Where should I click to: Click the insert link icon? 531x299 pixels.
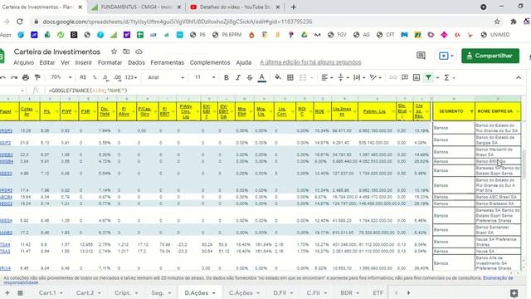(x=392, y=77)
